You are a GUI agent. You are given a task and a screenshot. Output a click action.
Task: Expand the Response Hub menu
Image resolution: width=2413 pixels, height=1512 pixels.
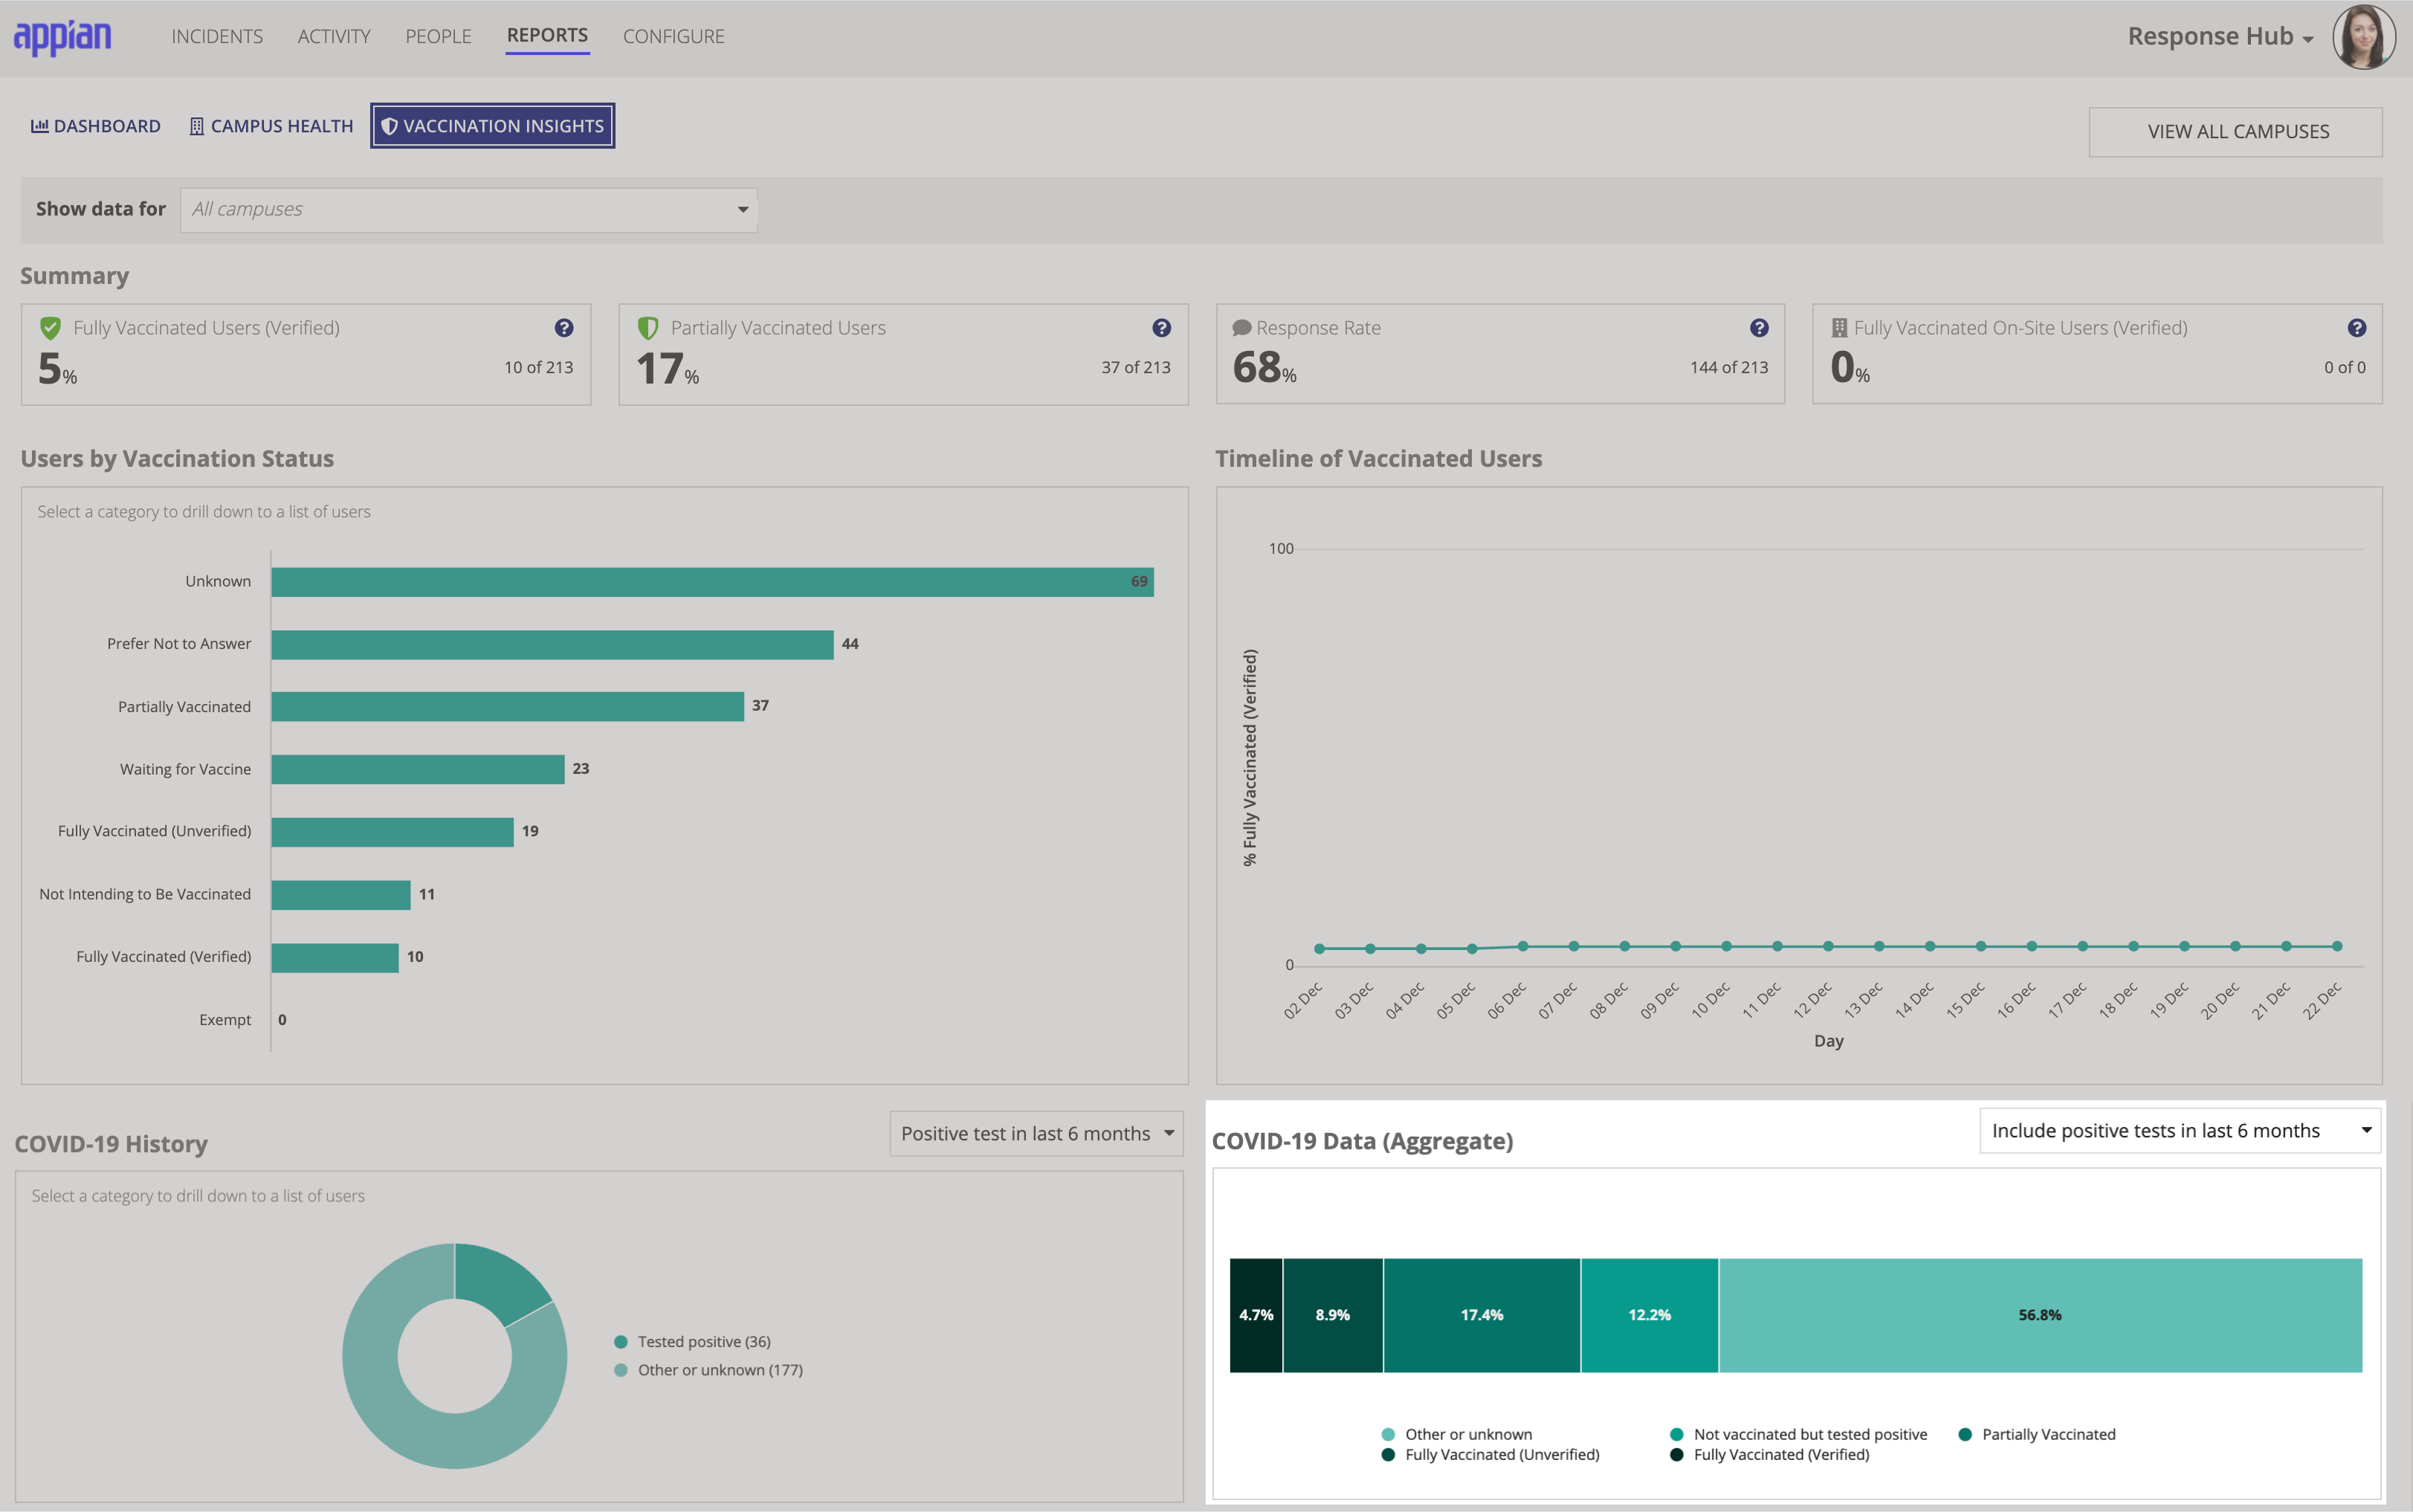[2220, 37]
